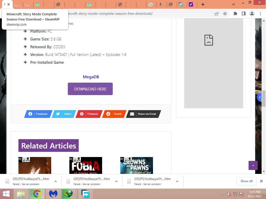Click the Version Build 1475401 line
Screen dimensions: 266x199
pyautogui.click(x=78, y=55)
